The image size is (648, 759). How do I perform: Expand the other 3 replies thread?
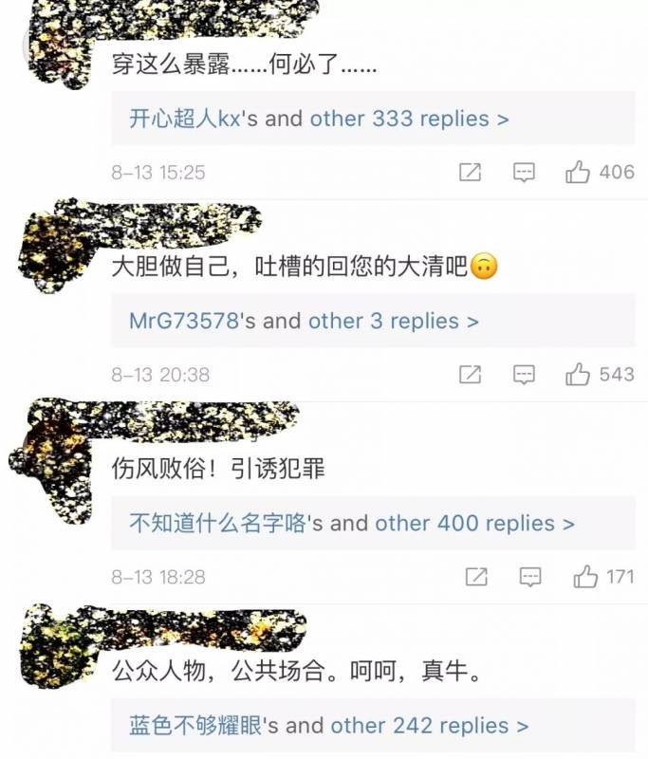click(394, 321)
